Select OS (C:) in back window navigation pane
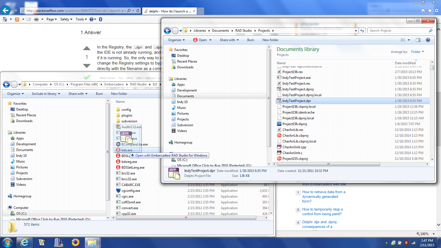The height and width of the screenshot is (248, 441). (x=21, y=214)
